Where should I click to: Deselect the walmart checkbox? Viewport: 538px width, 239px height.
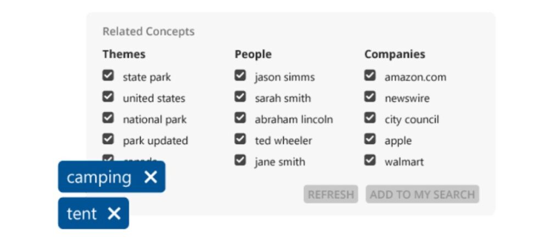point(370,161)
